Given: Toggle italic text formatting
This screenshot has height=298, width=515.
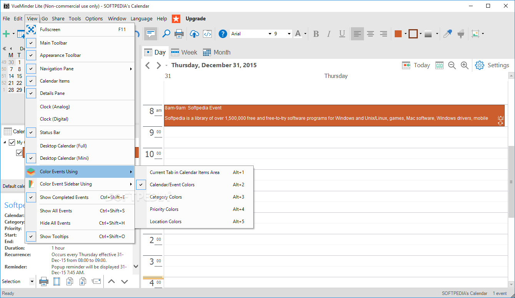Looking at the screenshot, I should pyautogui.click(x=329, y=34).
